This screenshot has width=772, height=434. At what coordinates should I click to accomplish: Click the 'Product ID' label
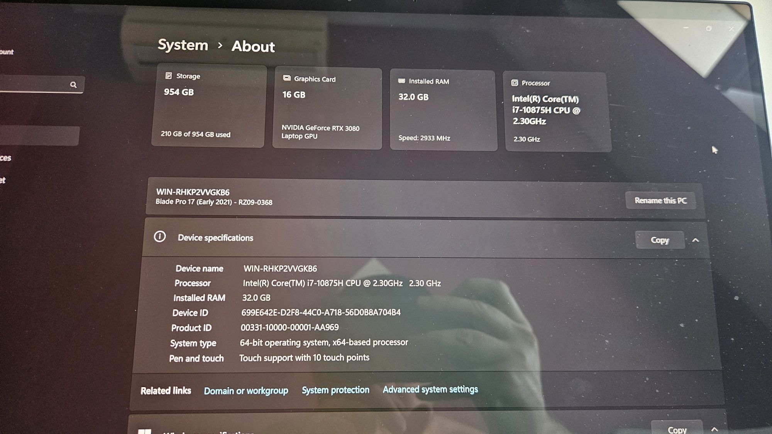[x=191, y=328]
